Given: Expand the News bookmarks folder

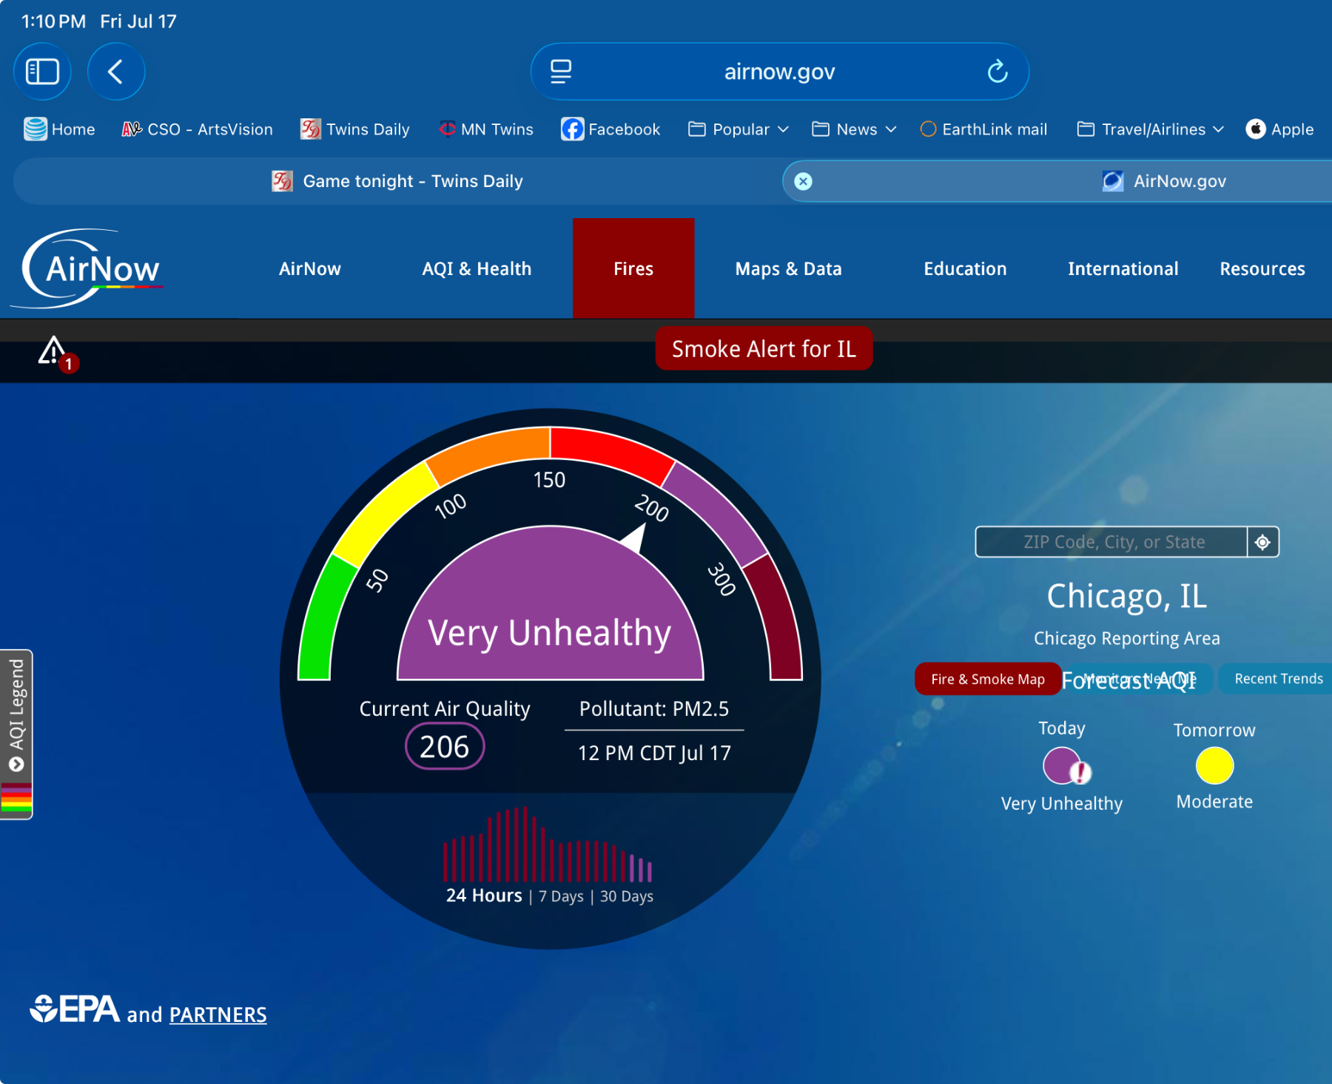Looking at the screenshot, I should 854,129.
